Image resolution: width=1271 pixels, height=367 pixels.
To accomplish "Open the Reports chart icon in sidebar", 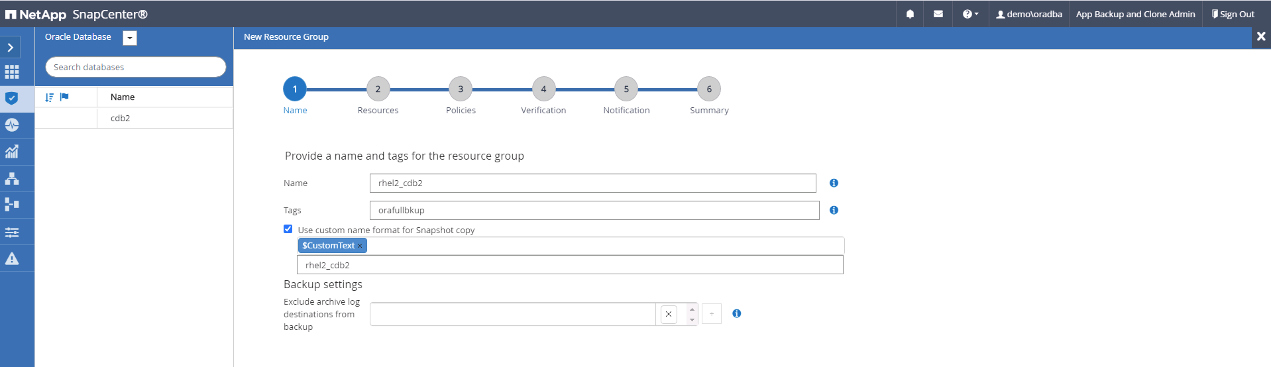I will click(x=12, y=152).
